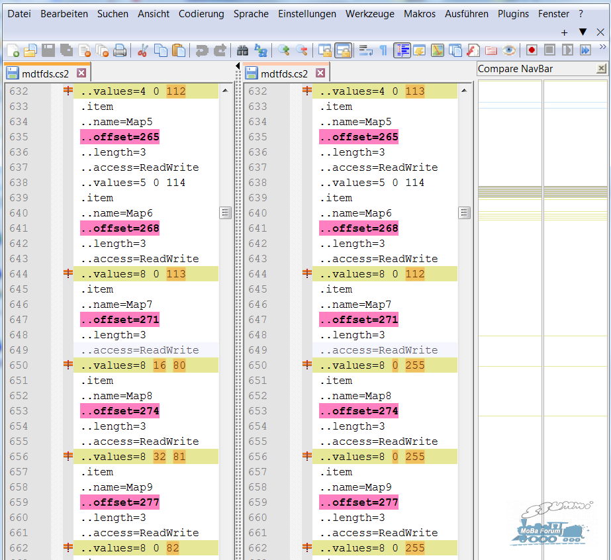Click the Find binoculars icon

pyautogui.click(x=242, y=50)
